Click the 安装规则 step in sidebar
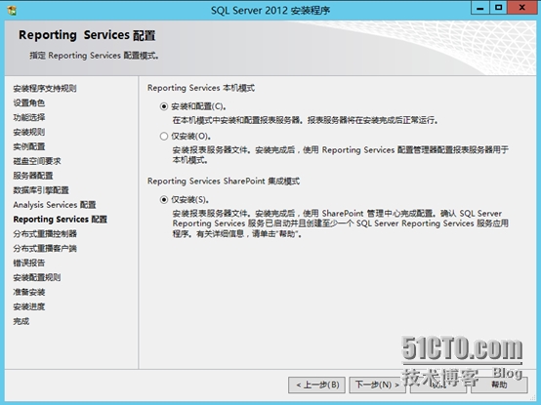Image resolution: width=541 pixels, height=405 pixels. click(29, 132)
